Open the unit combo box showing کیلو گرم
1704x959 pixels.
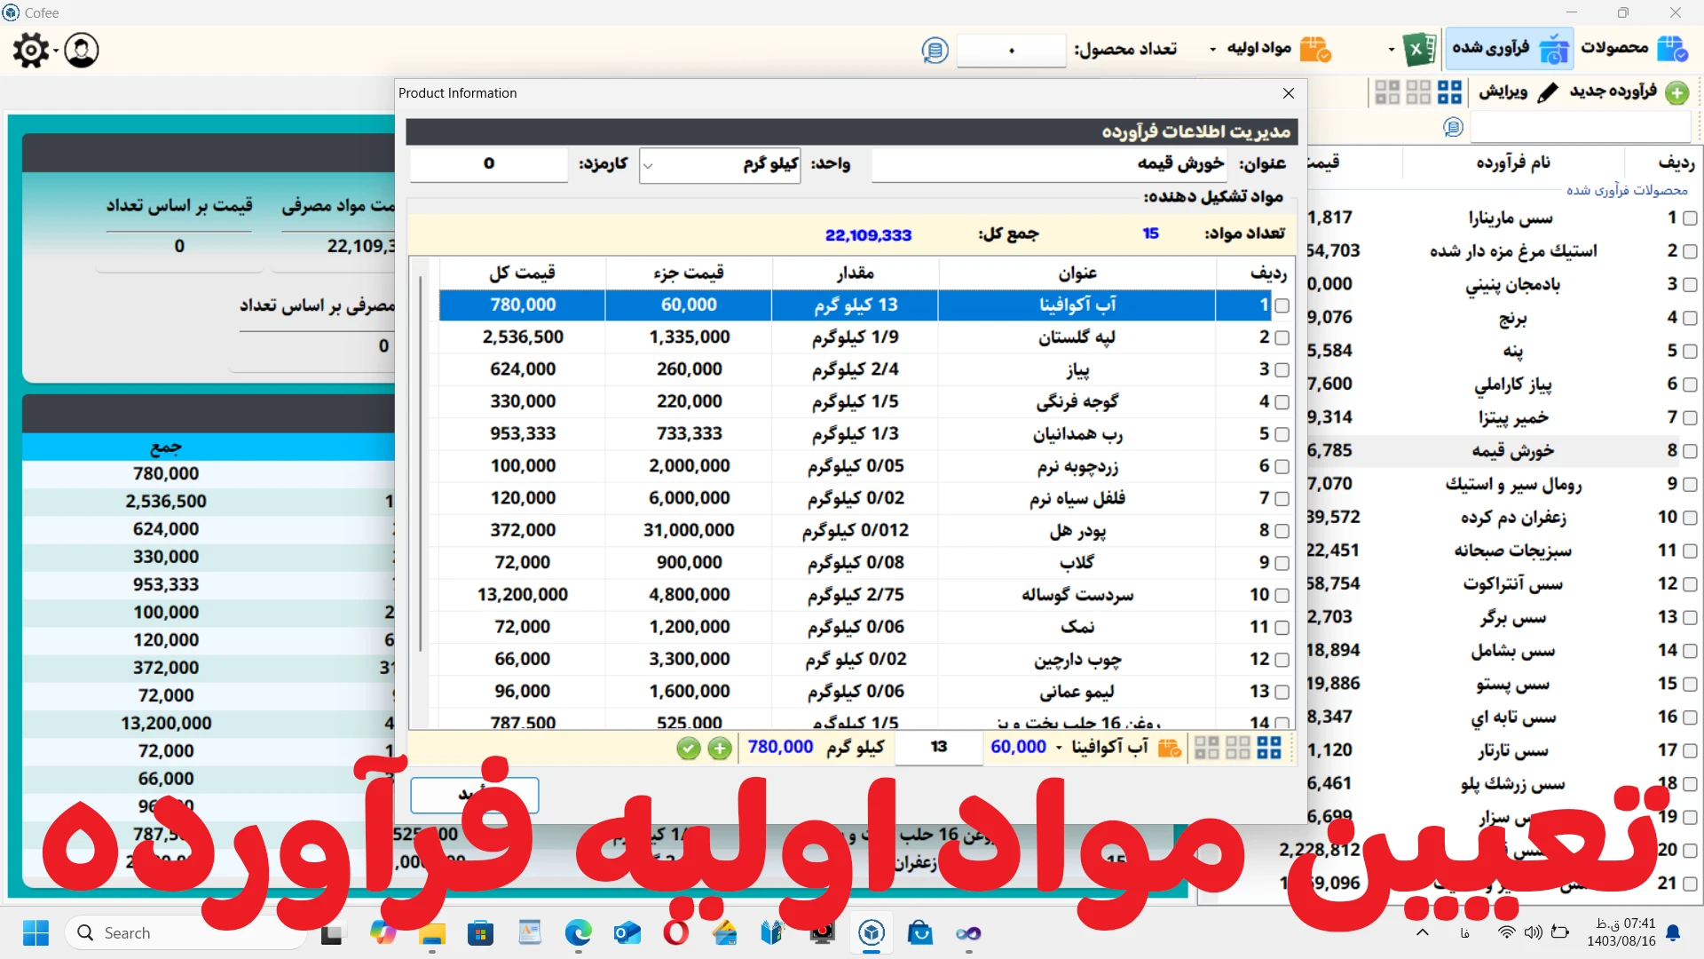click(x=720, y=165)
